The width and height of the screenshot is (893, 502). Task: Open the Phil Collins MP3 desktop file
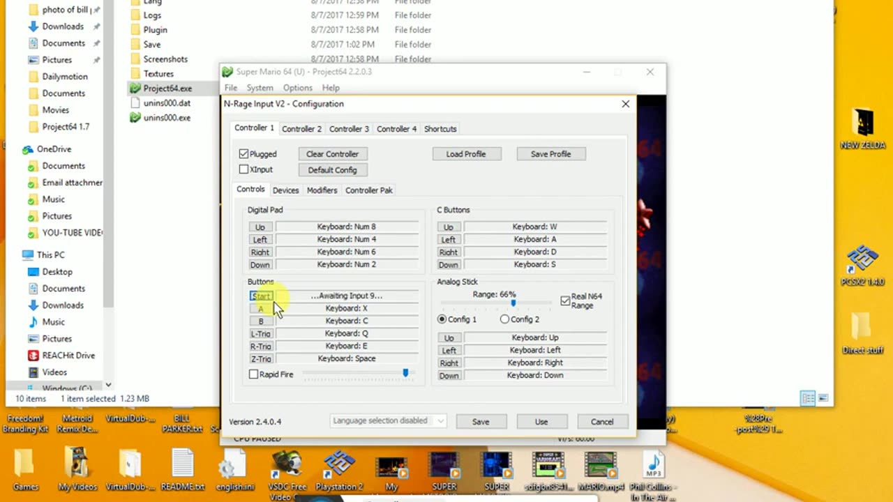[x=654, y=464]
